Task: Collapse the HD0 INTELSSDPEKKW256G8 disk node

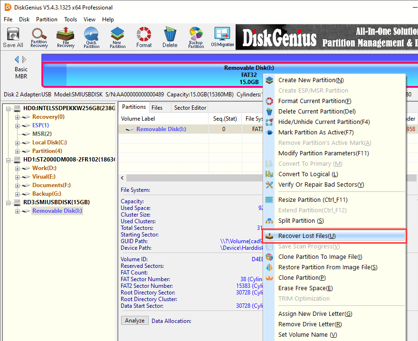Action: [9, 108]
